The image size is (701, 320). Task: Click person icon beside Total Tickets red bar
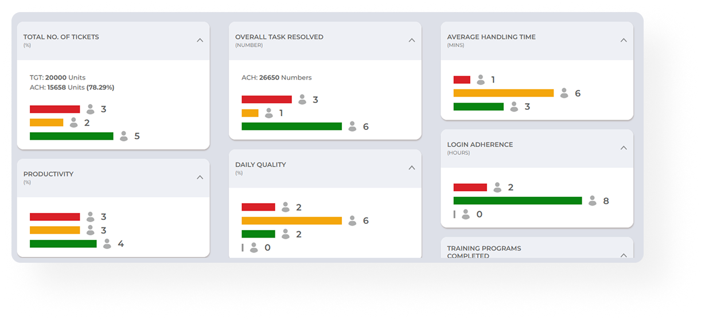pyautogui.click(x=90, y=109)
